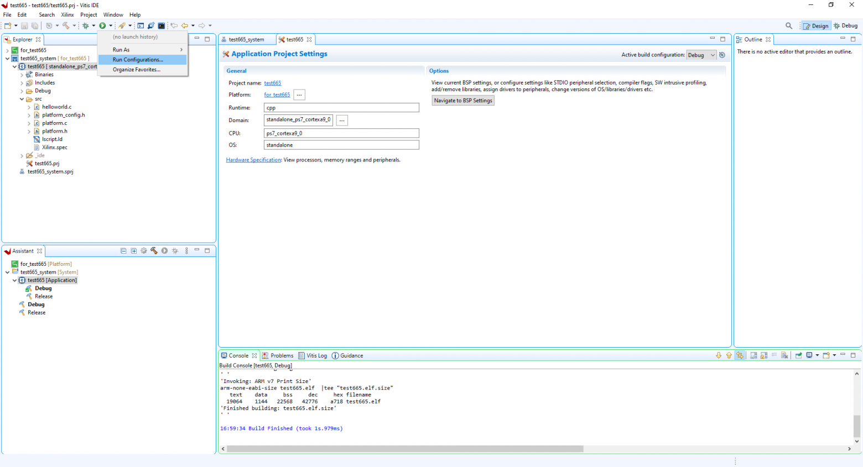Click Navigate to BSP Settings button
Viewport: 863px width, 467px height.
click(463, 101)
